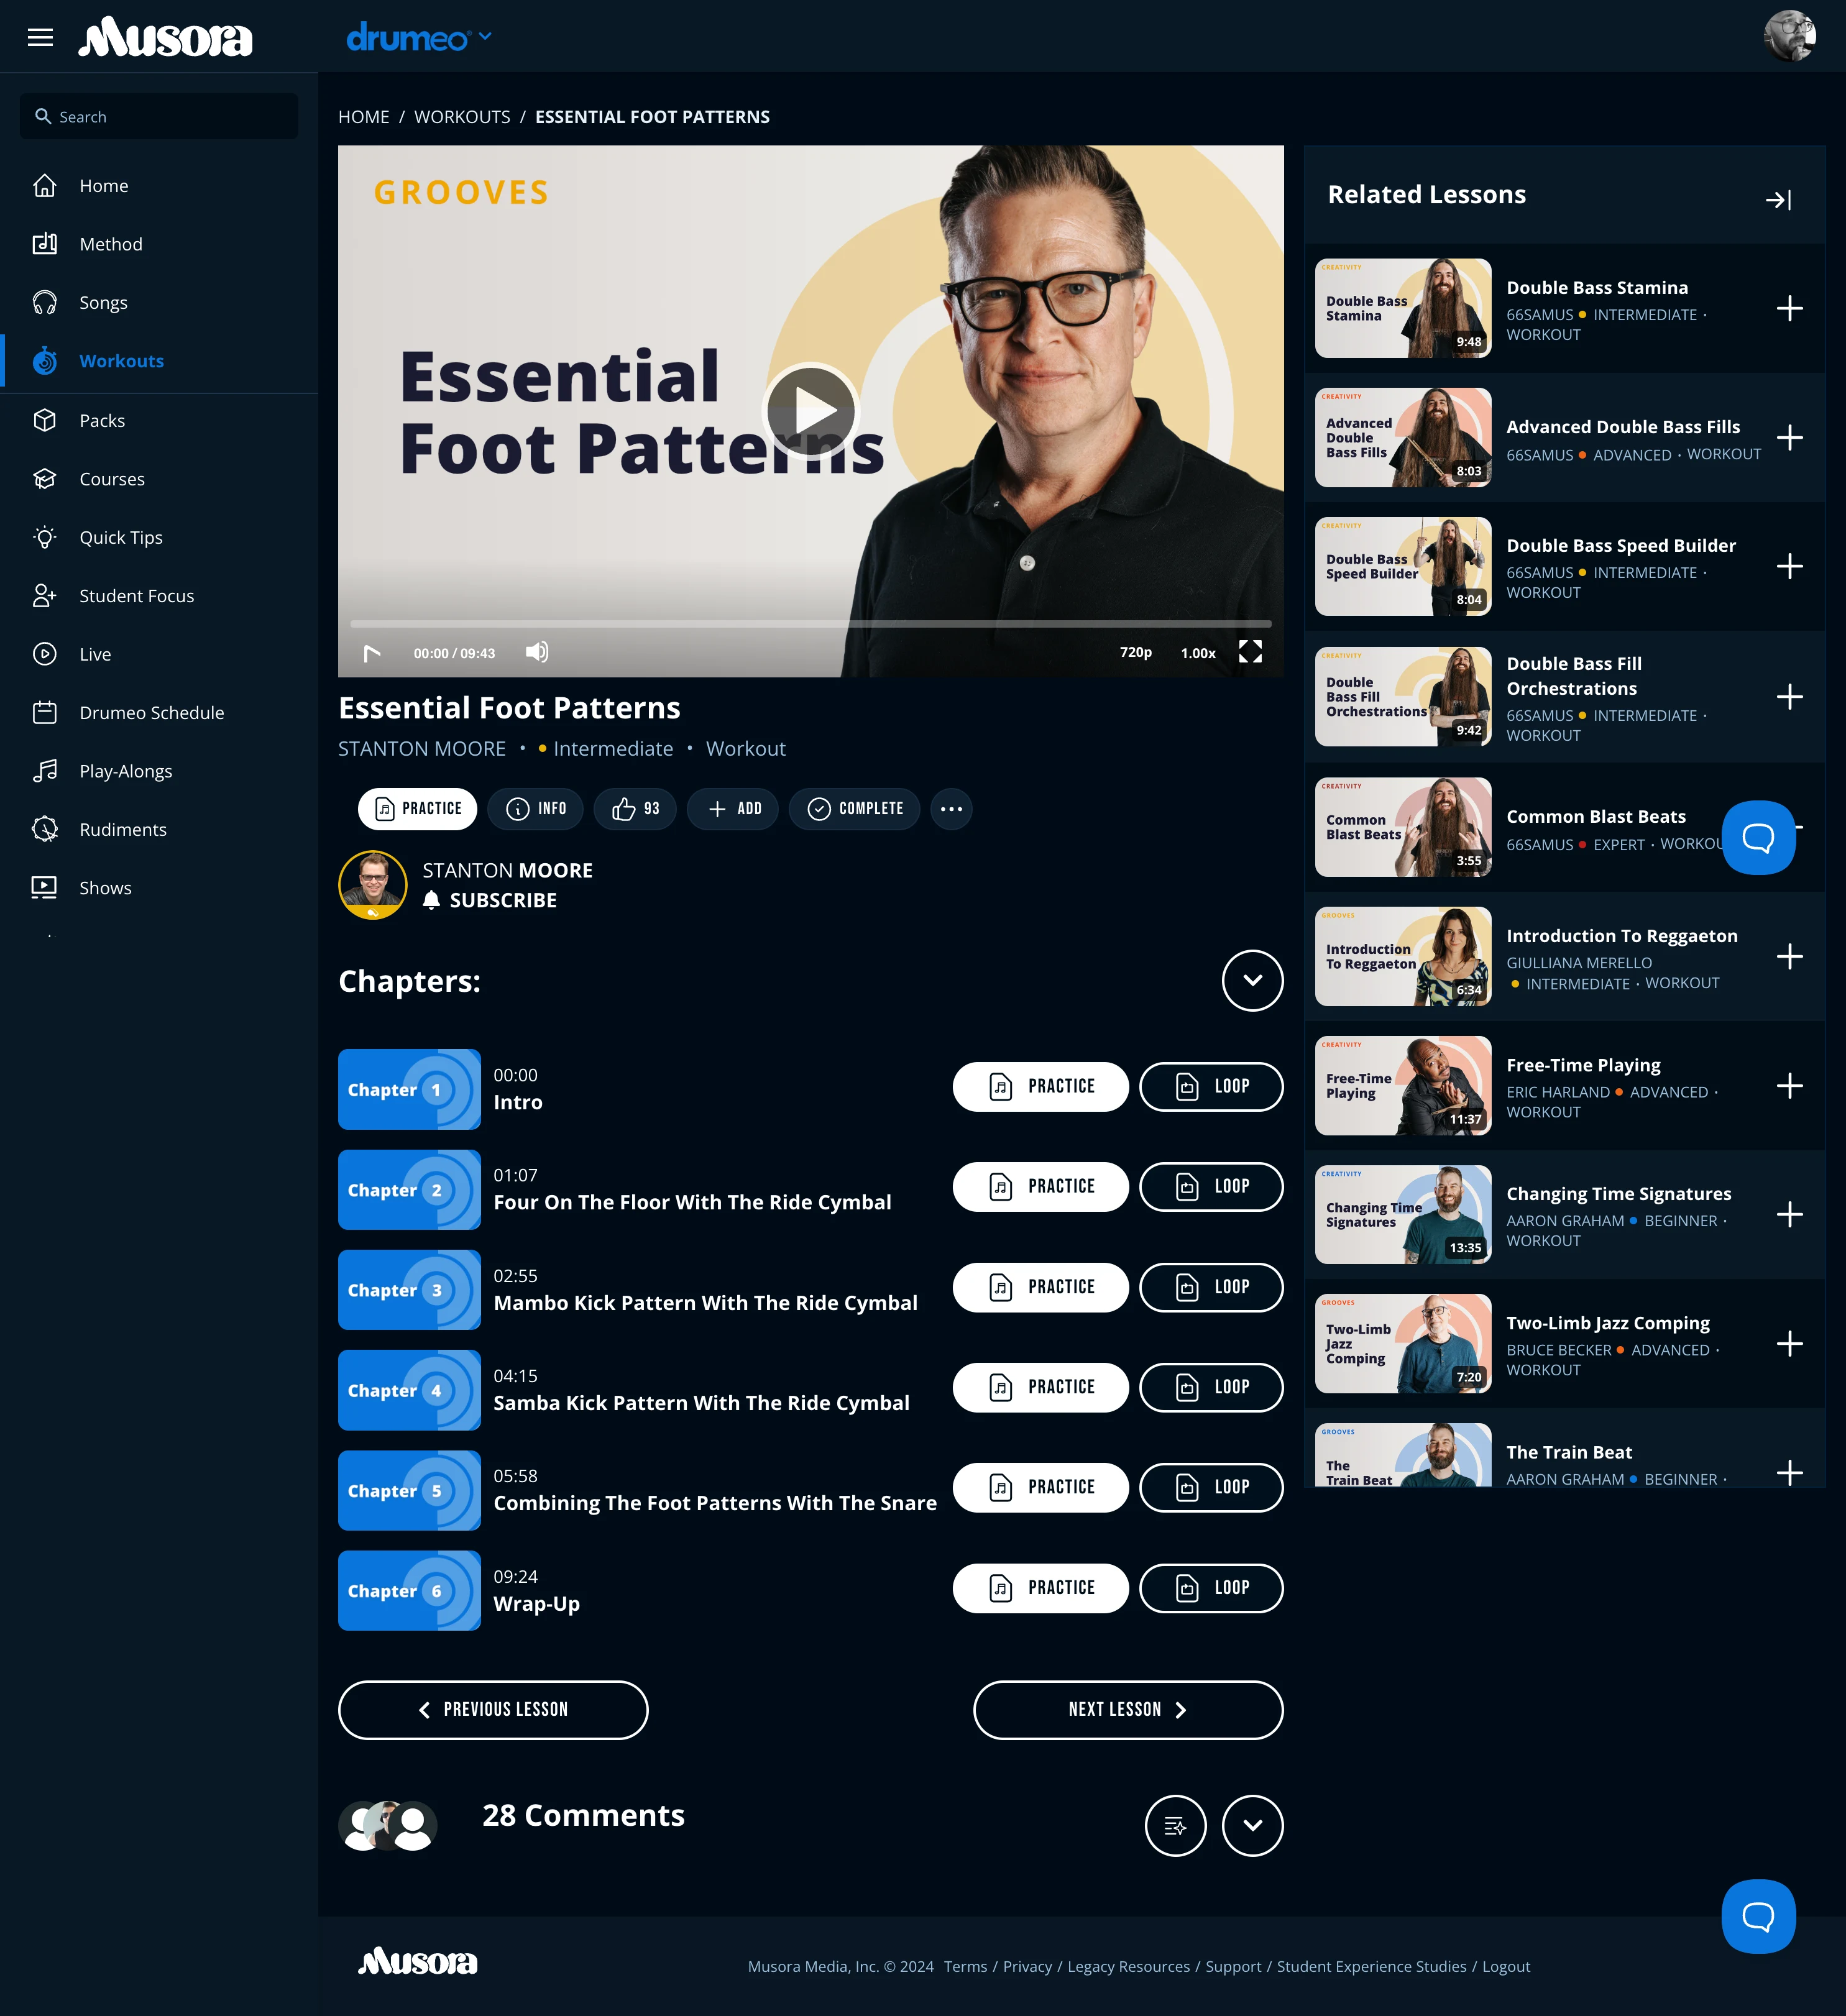The height and width of the screenshot is (2016, 1846).
Task: Like the lesson with thumbs up 93
Action: [x=635, y=809]
